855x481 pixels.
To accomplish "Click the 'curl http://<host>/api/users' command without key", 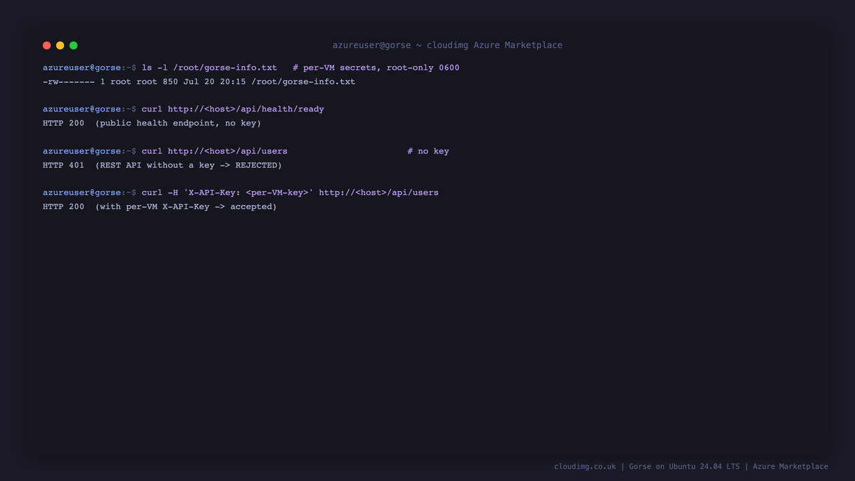I will coord(214,151).
